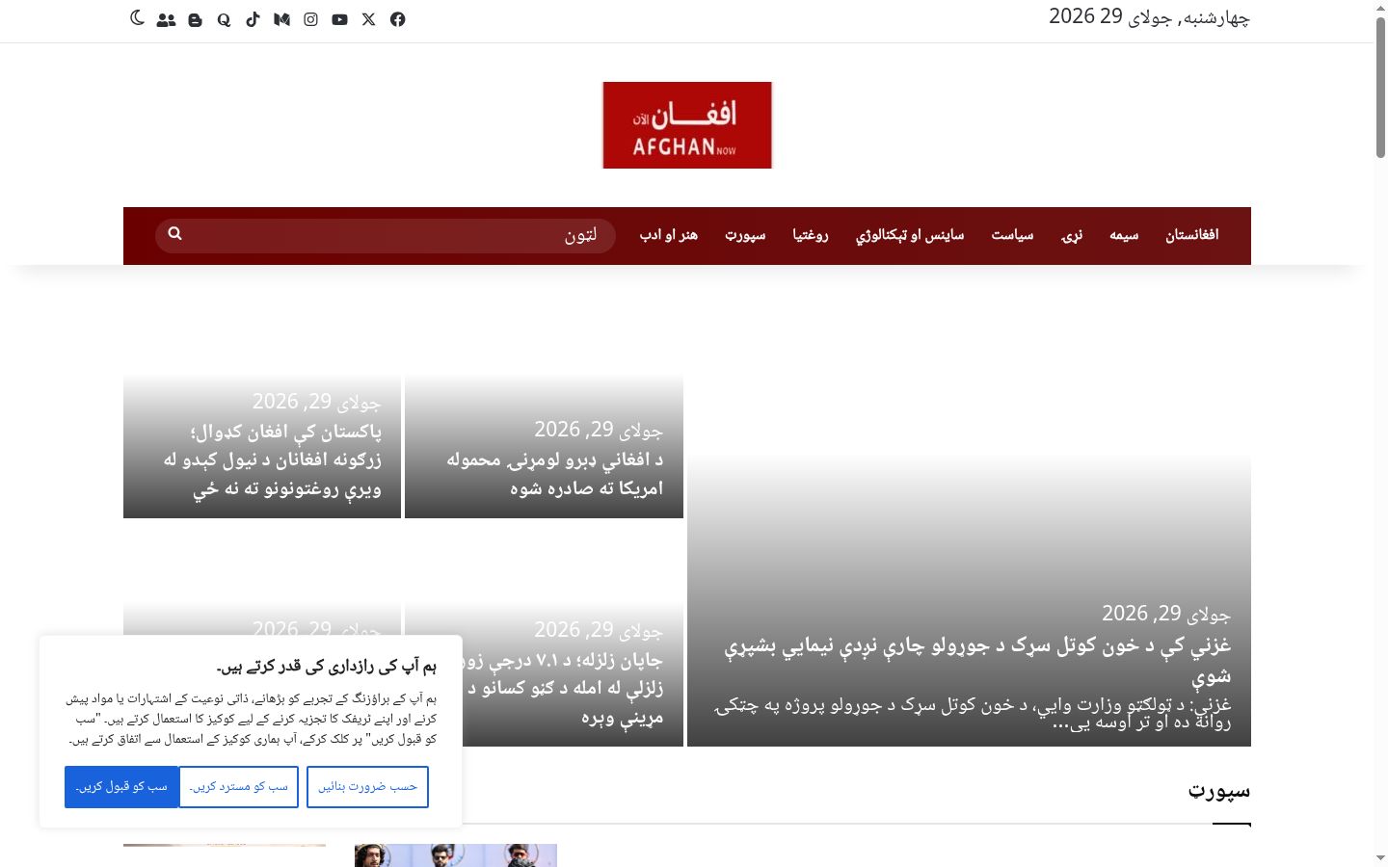The image size is (1388, 867).
Task: Open the سپورټ menu item
Action: pyautogui.click(x=745, y=235)
